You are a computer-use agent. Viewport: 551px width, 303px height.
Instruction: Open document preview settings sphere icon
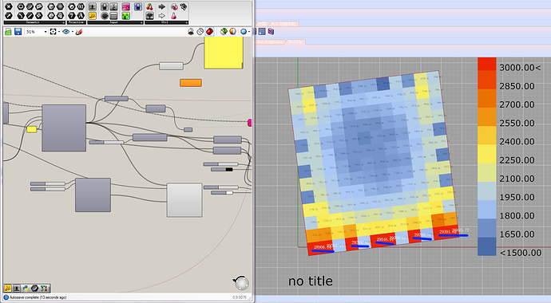[232, 32]
